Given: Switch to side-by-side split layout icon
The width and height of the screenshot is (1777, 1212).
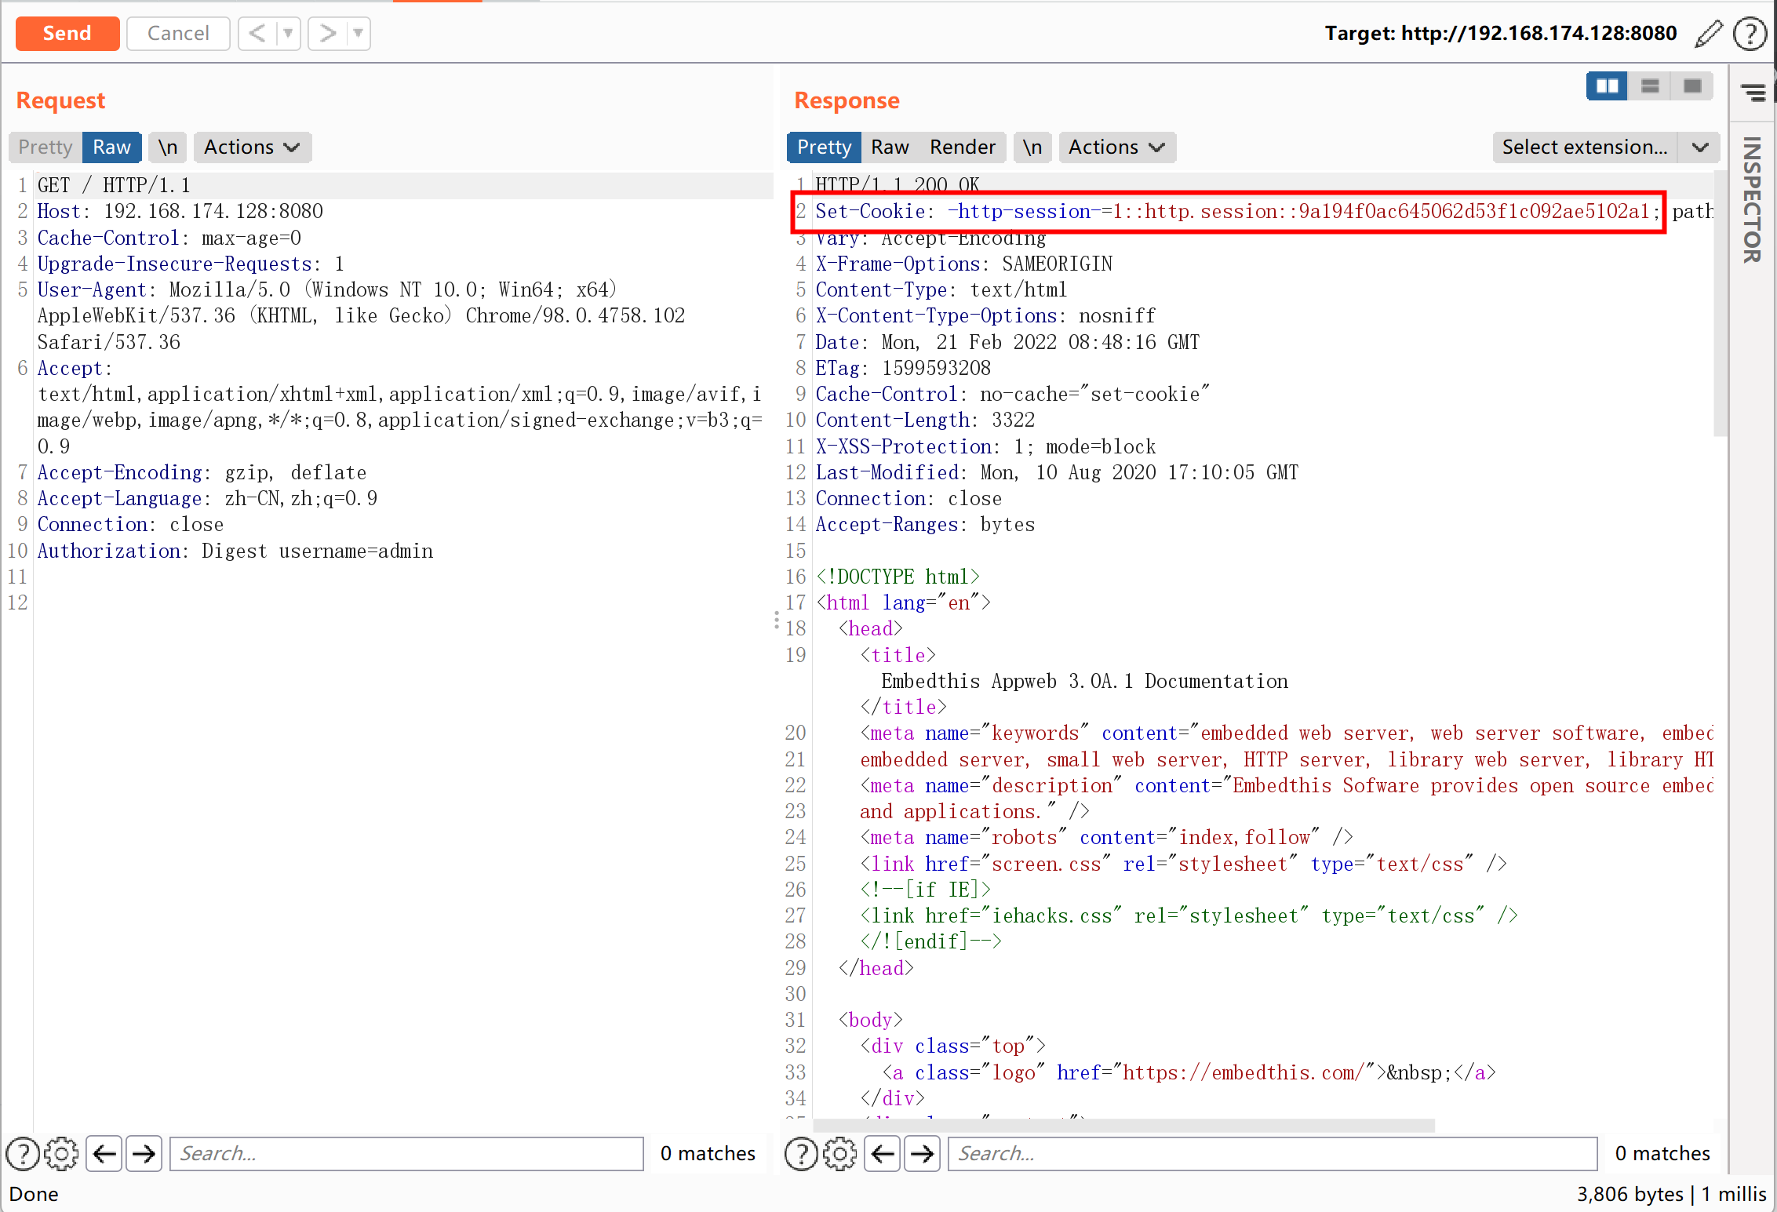Looking at the screenshot, I should (1606, 86).
